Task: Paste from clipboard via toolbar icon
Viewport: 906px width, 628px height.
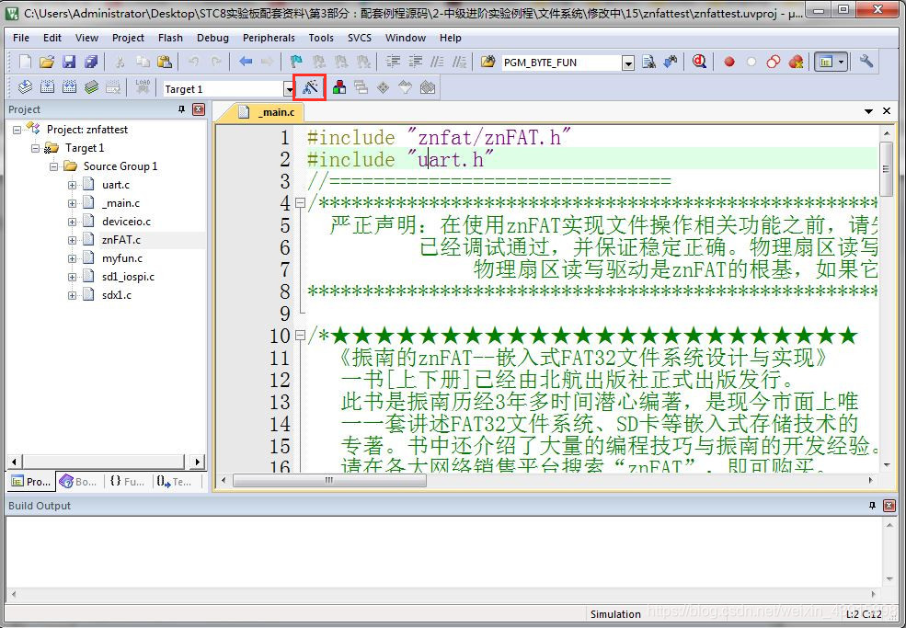Action: [x=165, y=62]
